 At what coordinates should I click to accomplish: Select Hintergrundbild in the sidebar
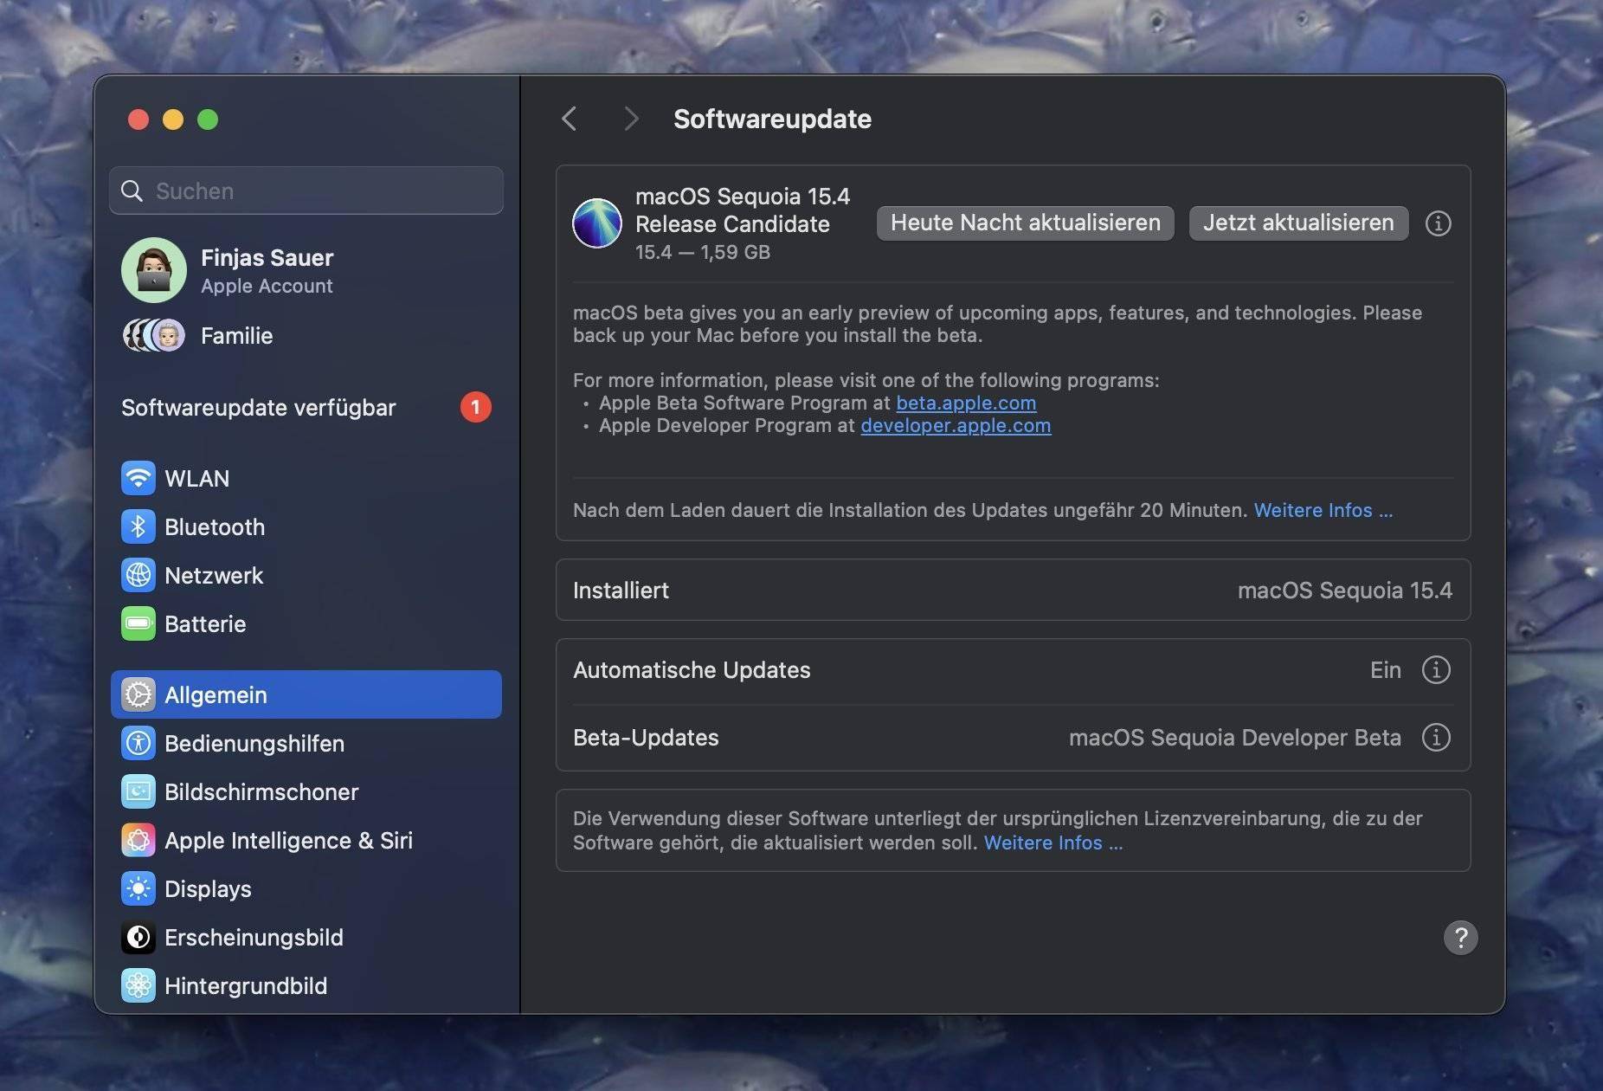coord(306,985)
